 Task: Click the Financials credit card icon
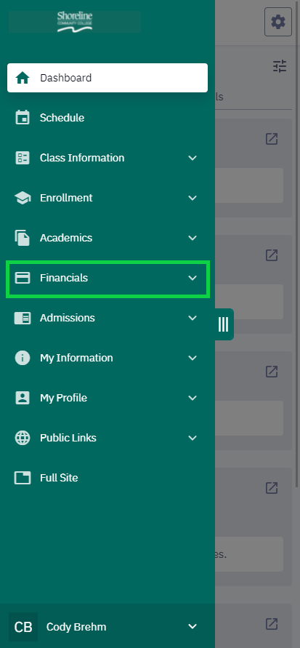pyautogui.click(x=23, y=278)
